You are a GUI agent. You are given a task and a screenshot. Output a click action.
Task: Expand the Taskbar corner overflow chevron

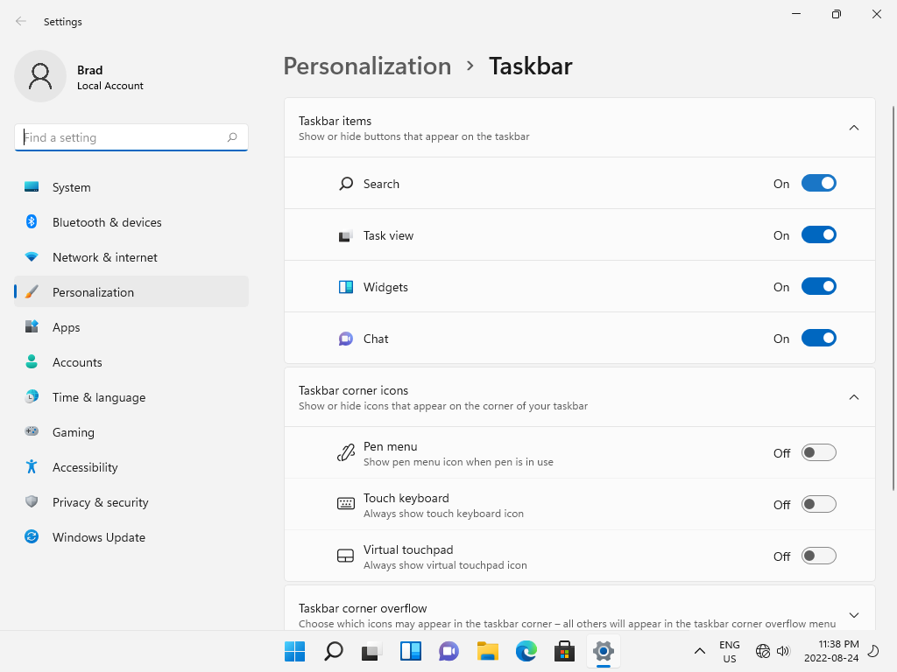pos(853,615)
